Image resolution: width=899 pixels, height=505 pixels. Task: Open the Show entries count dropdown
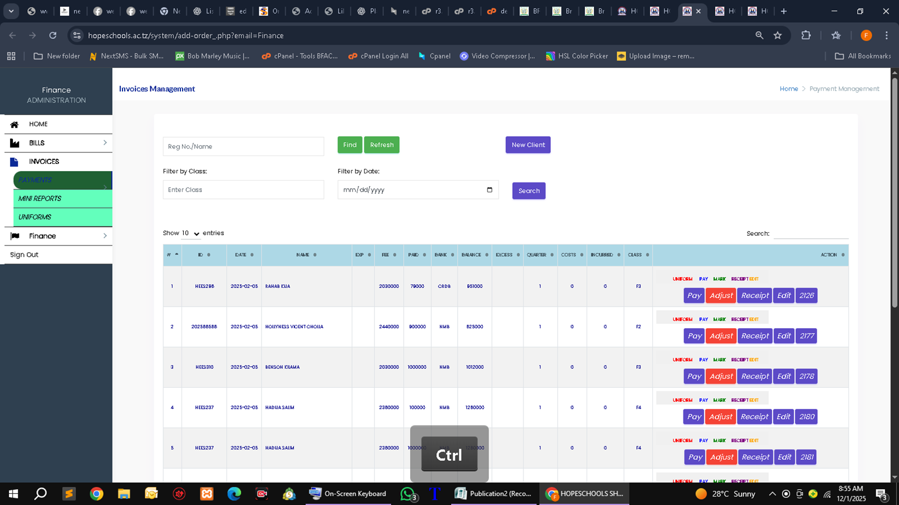click(191, 234)
